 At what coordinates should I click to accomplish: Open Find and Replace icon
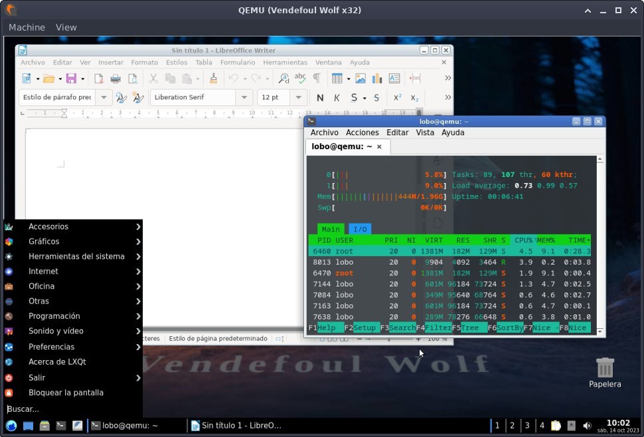pyautogui.click(x=283, y=78)
